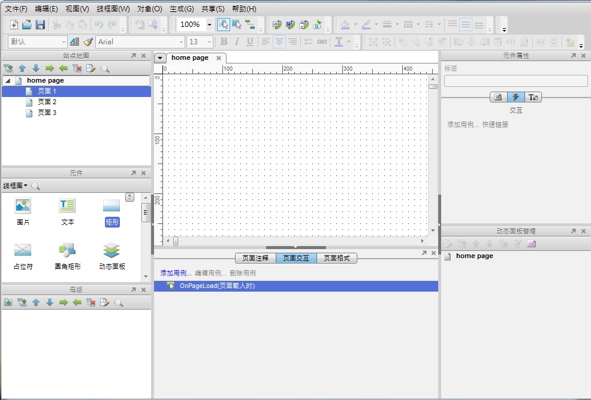Move the sitemap page down

pos(36,68)
